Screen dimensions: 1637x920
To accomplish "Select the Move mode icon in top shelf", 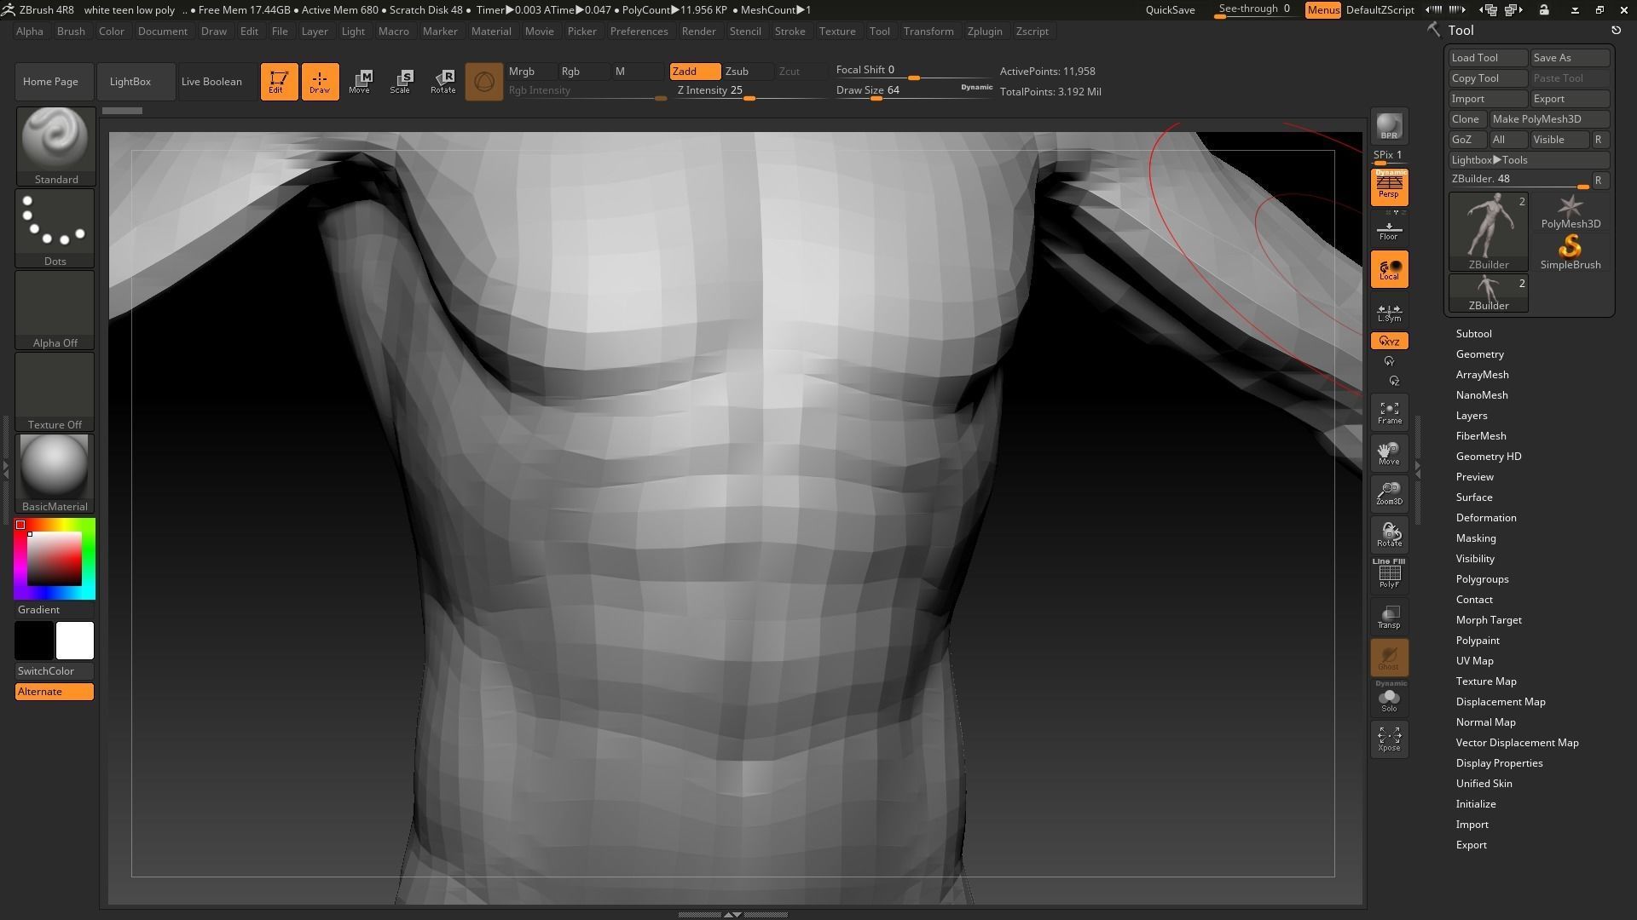I will coord(359,82).
